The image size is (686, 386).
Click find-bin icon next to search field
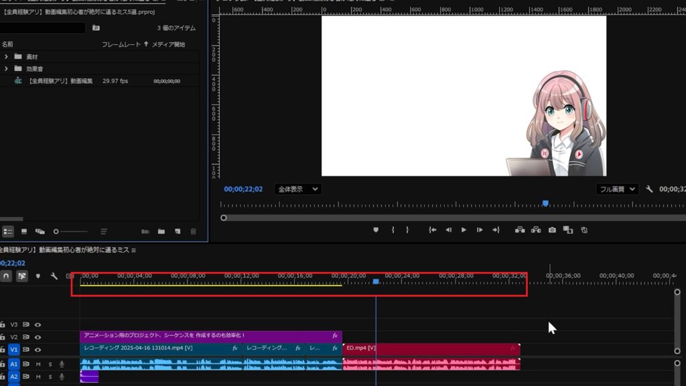pyautogui.click(x=96, y=28)
